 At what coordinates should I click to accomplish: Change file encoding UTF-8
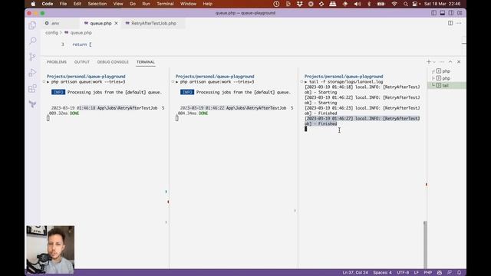point(403,273)
